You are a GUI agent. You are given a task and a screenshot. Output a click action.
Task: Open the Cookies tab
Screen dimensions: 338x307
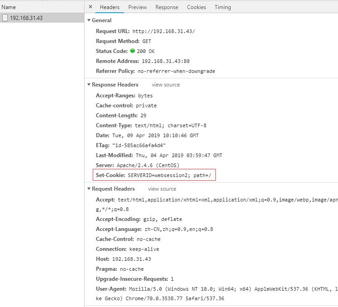click(196, 7)
